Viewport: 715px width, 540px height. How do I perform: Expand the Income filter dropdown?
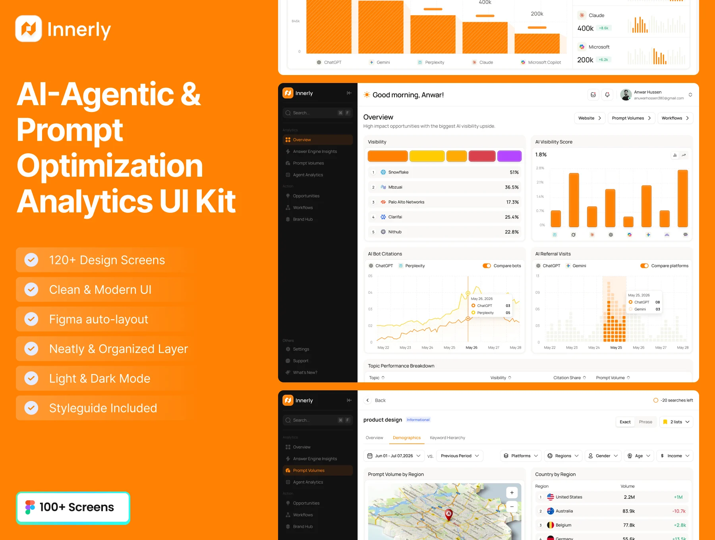[674, 456]
